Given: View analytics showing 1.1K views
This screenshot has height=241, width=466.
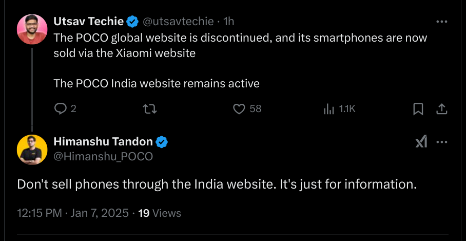Looking at the screenshot, I should click(x=329, y=109).
